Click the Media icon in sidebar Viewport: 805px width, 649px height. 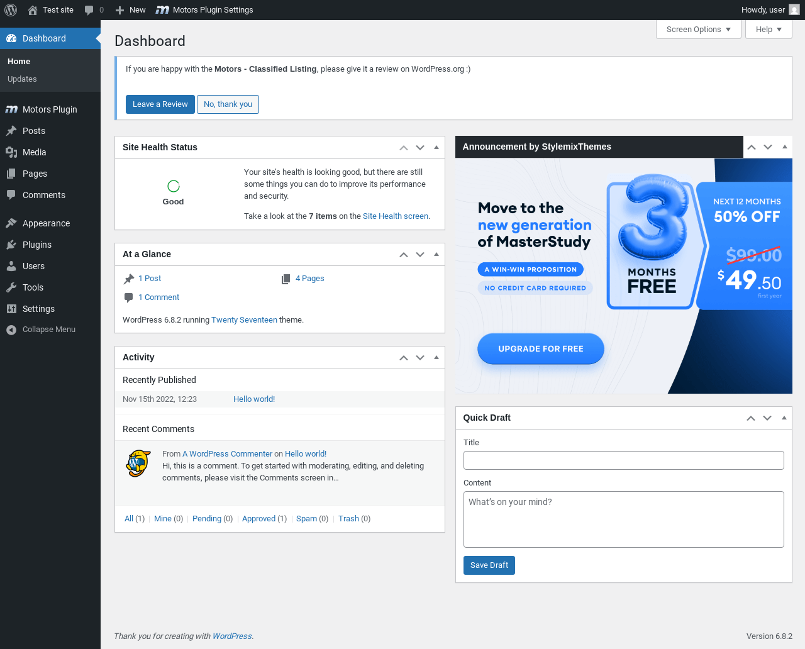point(11,152)
